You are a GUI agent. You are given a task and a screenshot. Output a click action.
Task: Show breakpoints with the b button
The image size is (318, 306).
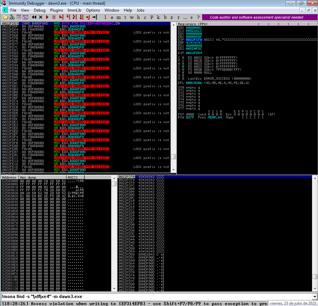[x=165, y=17]
